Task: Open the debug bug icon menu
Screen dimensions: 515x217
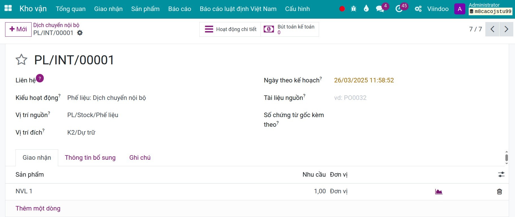Action: (x=353, y=9)
